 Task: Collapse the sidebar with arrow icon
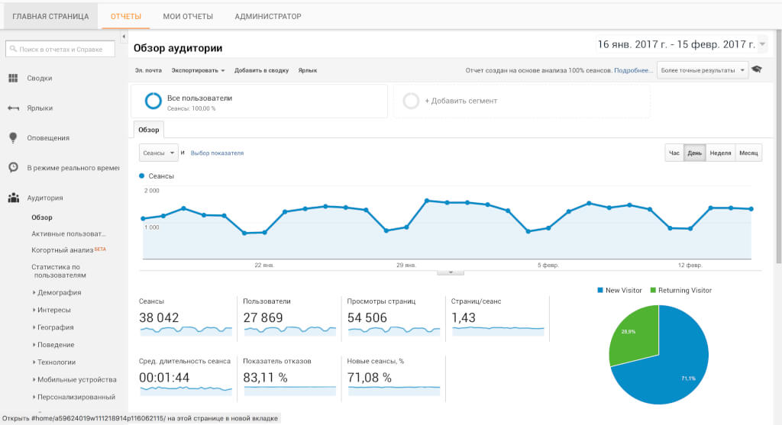124,37
